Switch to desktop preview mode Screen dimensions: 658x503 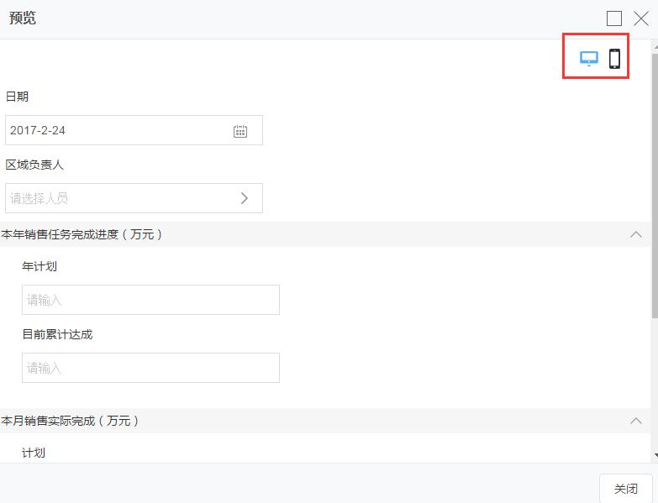[589, 59]
